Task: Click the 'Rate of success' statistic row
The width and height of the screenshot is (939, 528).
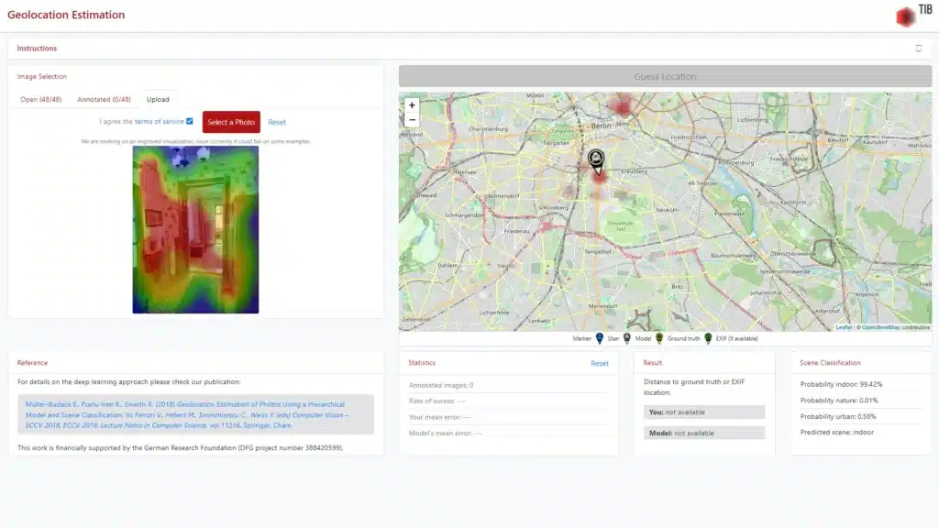Action: [508, 401]
